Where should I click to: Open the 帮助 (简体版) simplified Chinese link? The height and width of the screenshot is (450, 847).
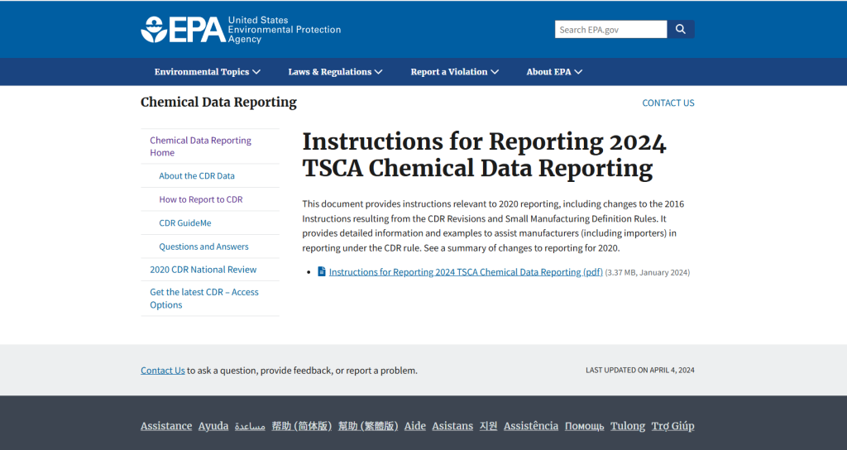[301, 426]
